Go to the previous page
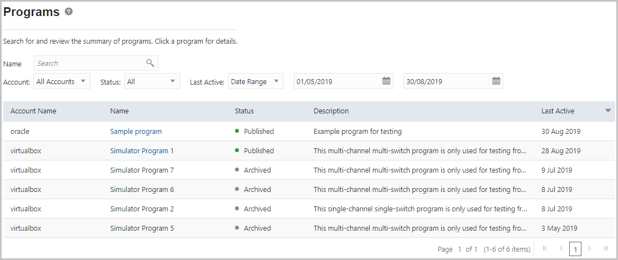The height and width of the screenshot is (260, 618). pos(561,249)
